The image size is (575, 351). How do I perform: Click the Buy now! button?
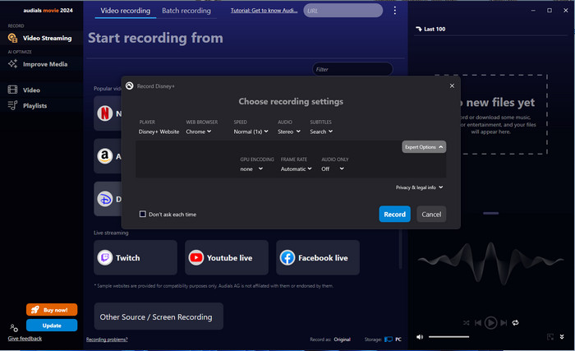point(52,310)
